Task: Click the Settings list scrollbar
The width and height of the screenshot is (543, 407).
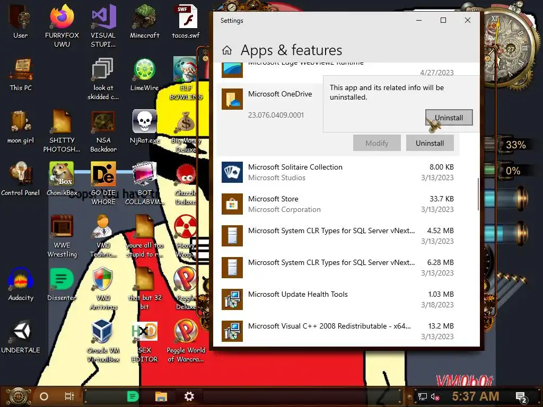Action: (x=478, y=194)
